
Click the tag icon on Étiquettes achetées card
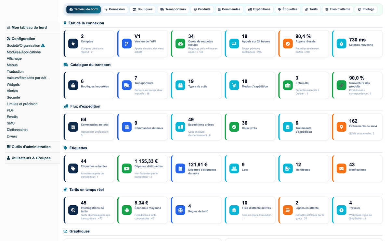pyautogui.click(x=73, y=169)
